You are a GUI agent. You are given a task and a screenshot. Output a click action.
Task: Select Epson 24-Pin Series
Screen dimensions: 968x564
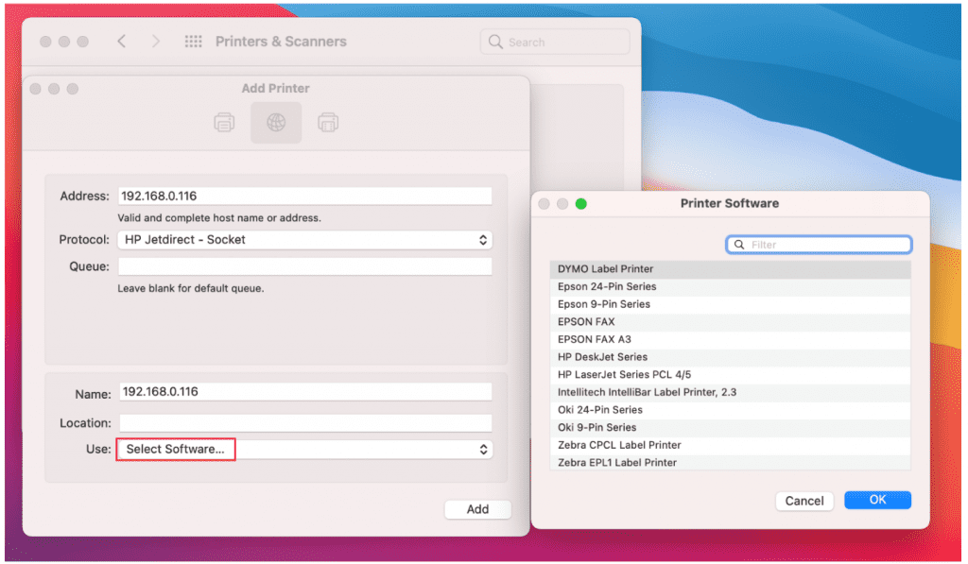click(731, 287)
